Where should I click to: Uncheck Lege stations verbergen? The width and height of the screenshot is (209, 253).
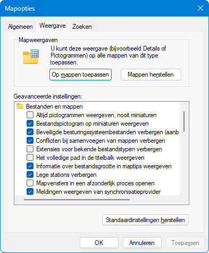click(x=30, y=175)
